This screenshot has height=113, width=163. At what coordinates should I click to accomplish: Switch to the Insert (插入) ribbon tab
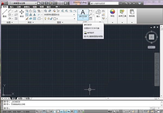coord(12,7)
